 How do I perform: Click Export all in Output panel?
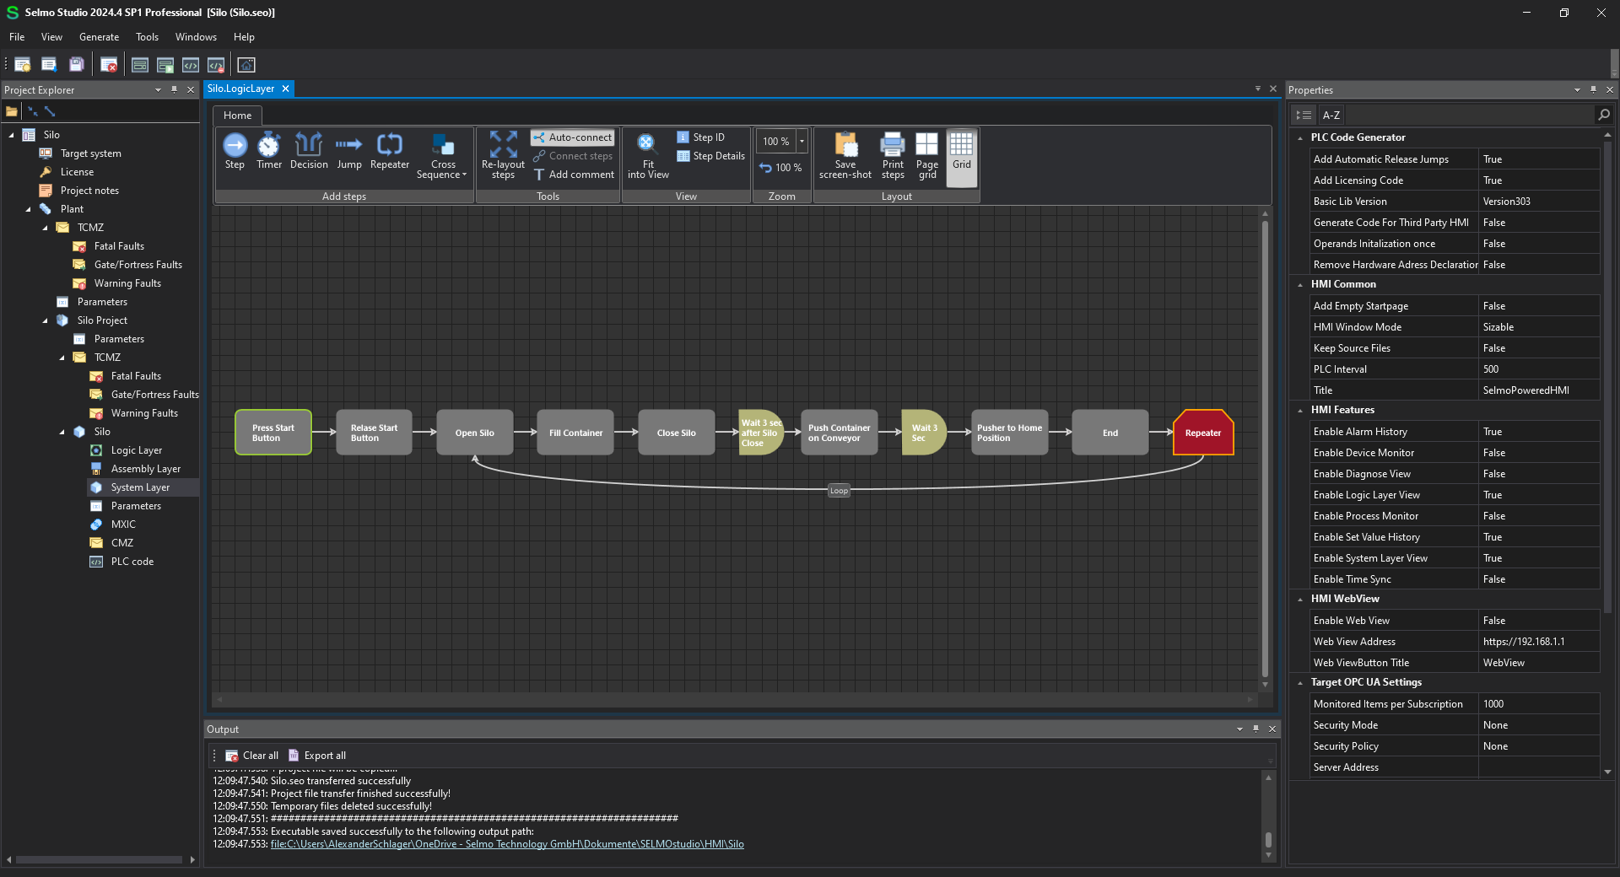317,756
